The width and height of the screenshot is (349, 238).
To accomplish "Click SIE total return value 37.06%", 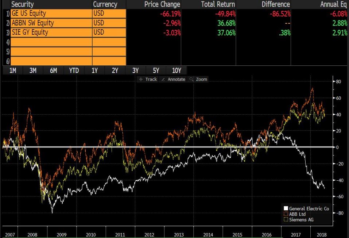I will click(x=226, y=33).
